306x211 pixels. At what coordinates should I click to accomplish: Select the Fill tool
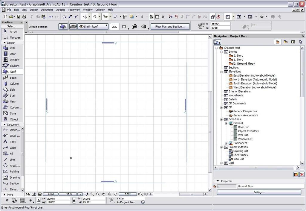(11, 154)
